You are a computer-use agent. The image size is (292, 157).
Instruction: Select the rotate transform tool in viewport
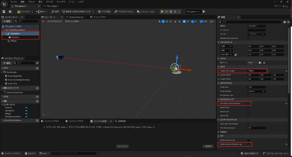[x=167, y=21]
